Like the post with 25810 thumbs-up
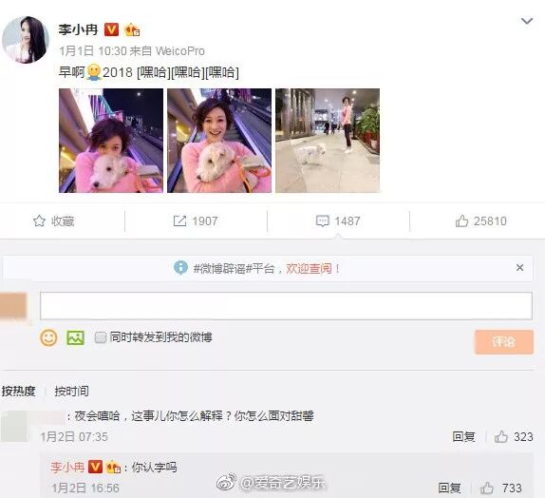Image resolution: width=545 pixels, height=498 pixels. (461, 221)
